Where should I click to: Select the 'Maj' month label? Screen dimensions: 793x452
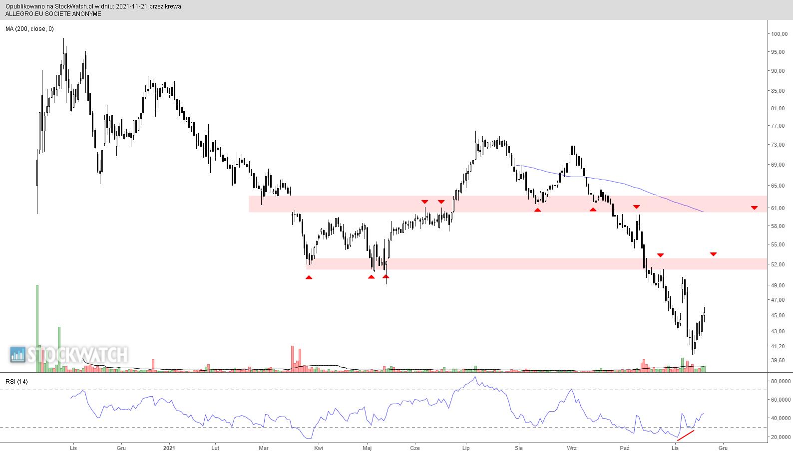367,448
